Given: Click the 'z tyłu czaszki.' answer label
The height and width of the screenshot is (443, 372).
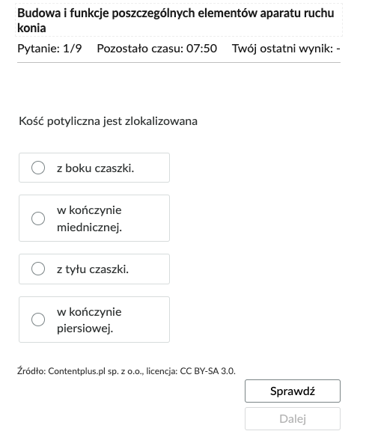Looking at the screenshot, I should pos(93,269).
